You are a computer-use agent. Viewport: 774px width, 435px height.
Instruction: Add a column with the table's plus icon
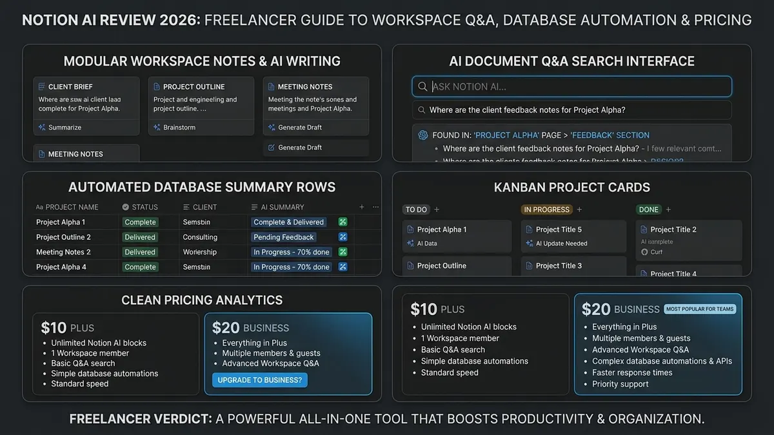(361, 207)
